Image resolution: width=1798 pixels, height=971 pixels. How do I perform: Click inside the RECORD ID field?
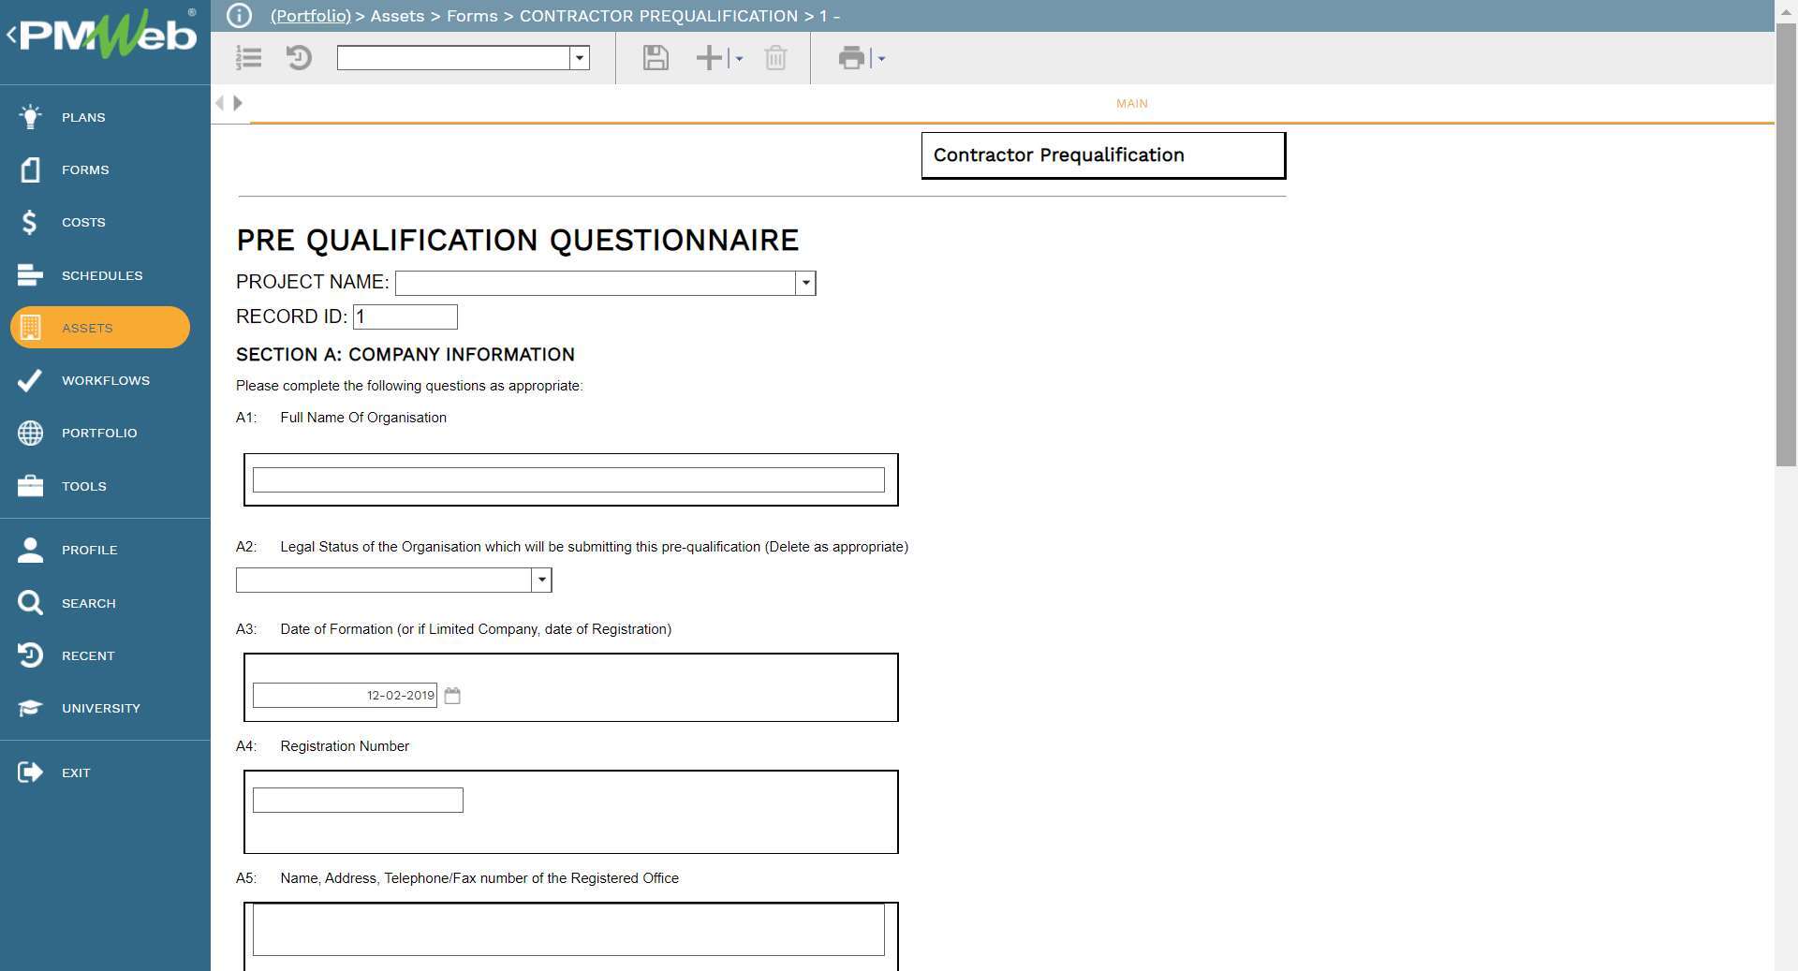point(405,316)
